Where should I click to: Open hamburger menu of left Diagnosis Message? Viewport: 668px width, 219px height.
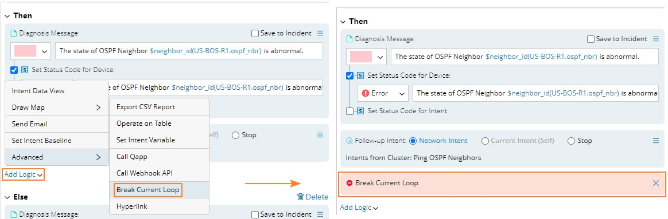320,33
